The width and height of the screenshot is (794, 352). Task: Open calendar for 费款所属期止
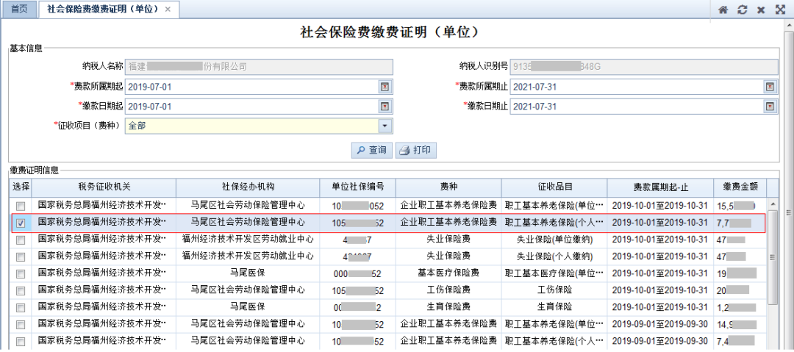point(770,87)
